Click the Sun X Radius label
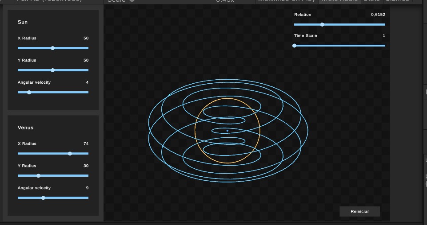Image resolution: width=427 pixels, height=225 pixels. [x=27, y=38]
